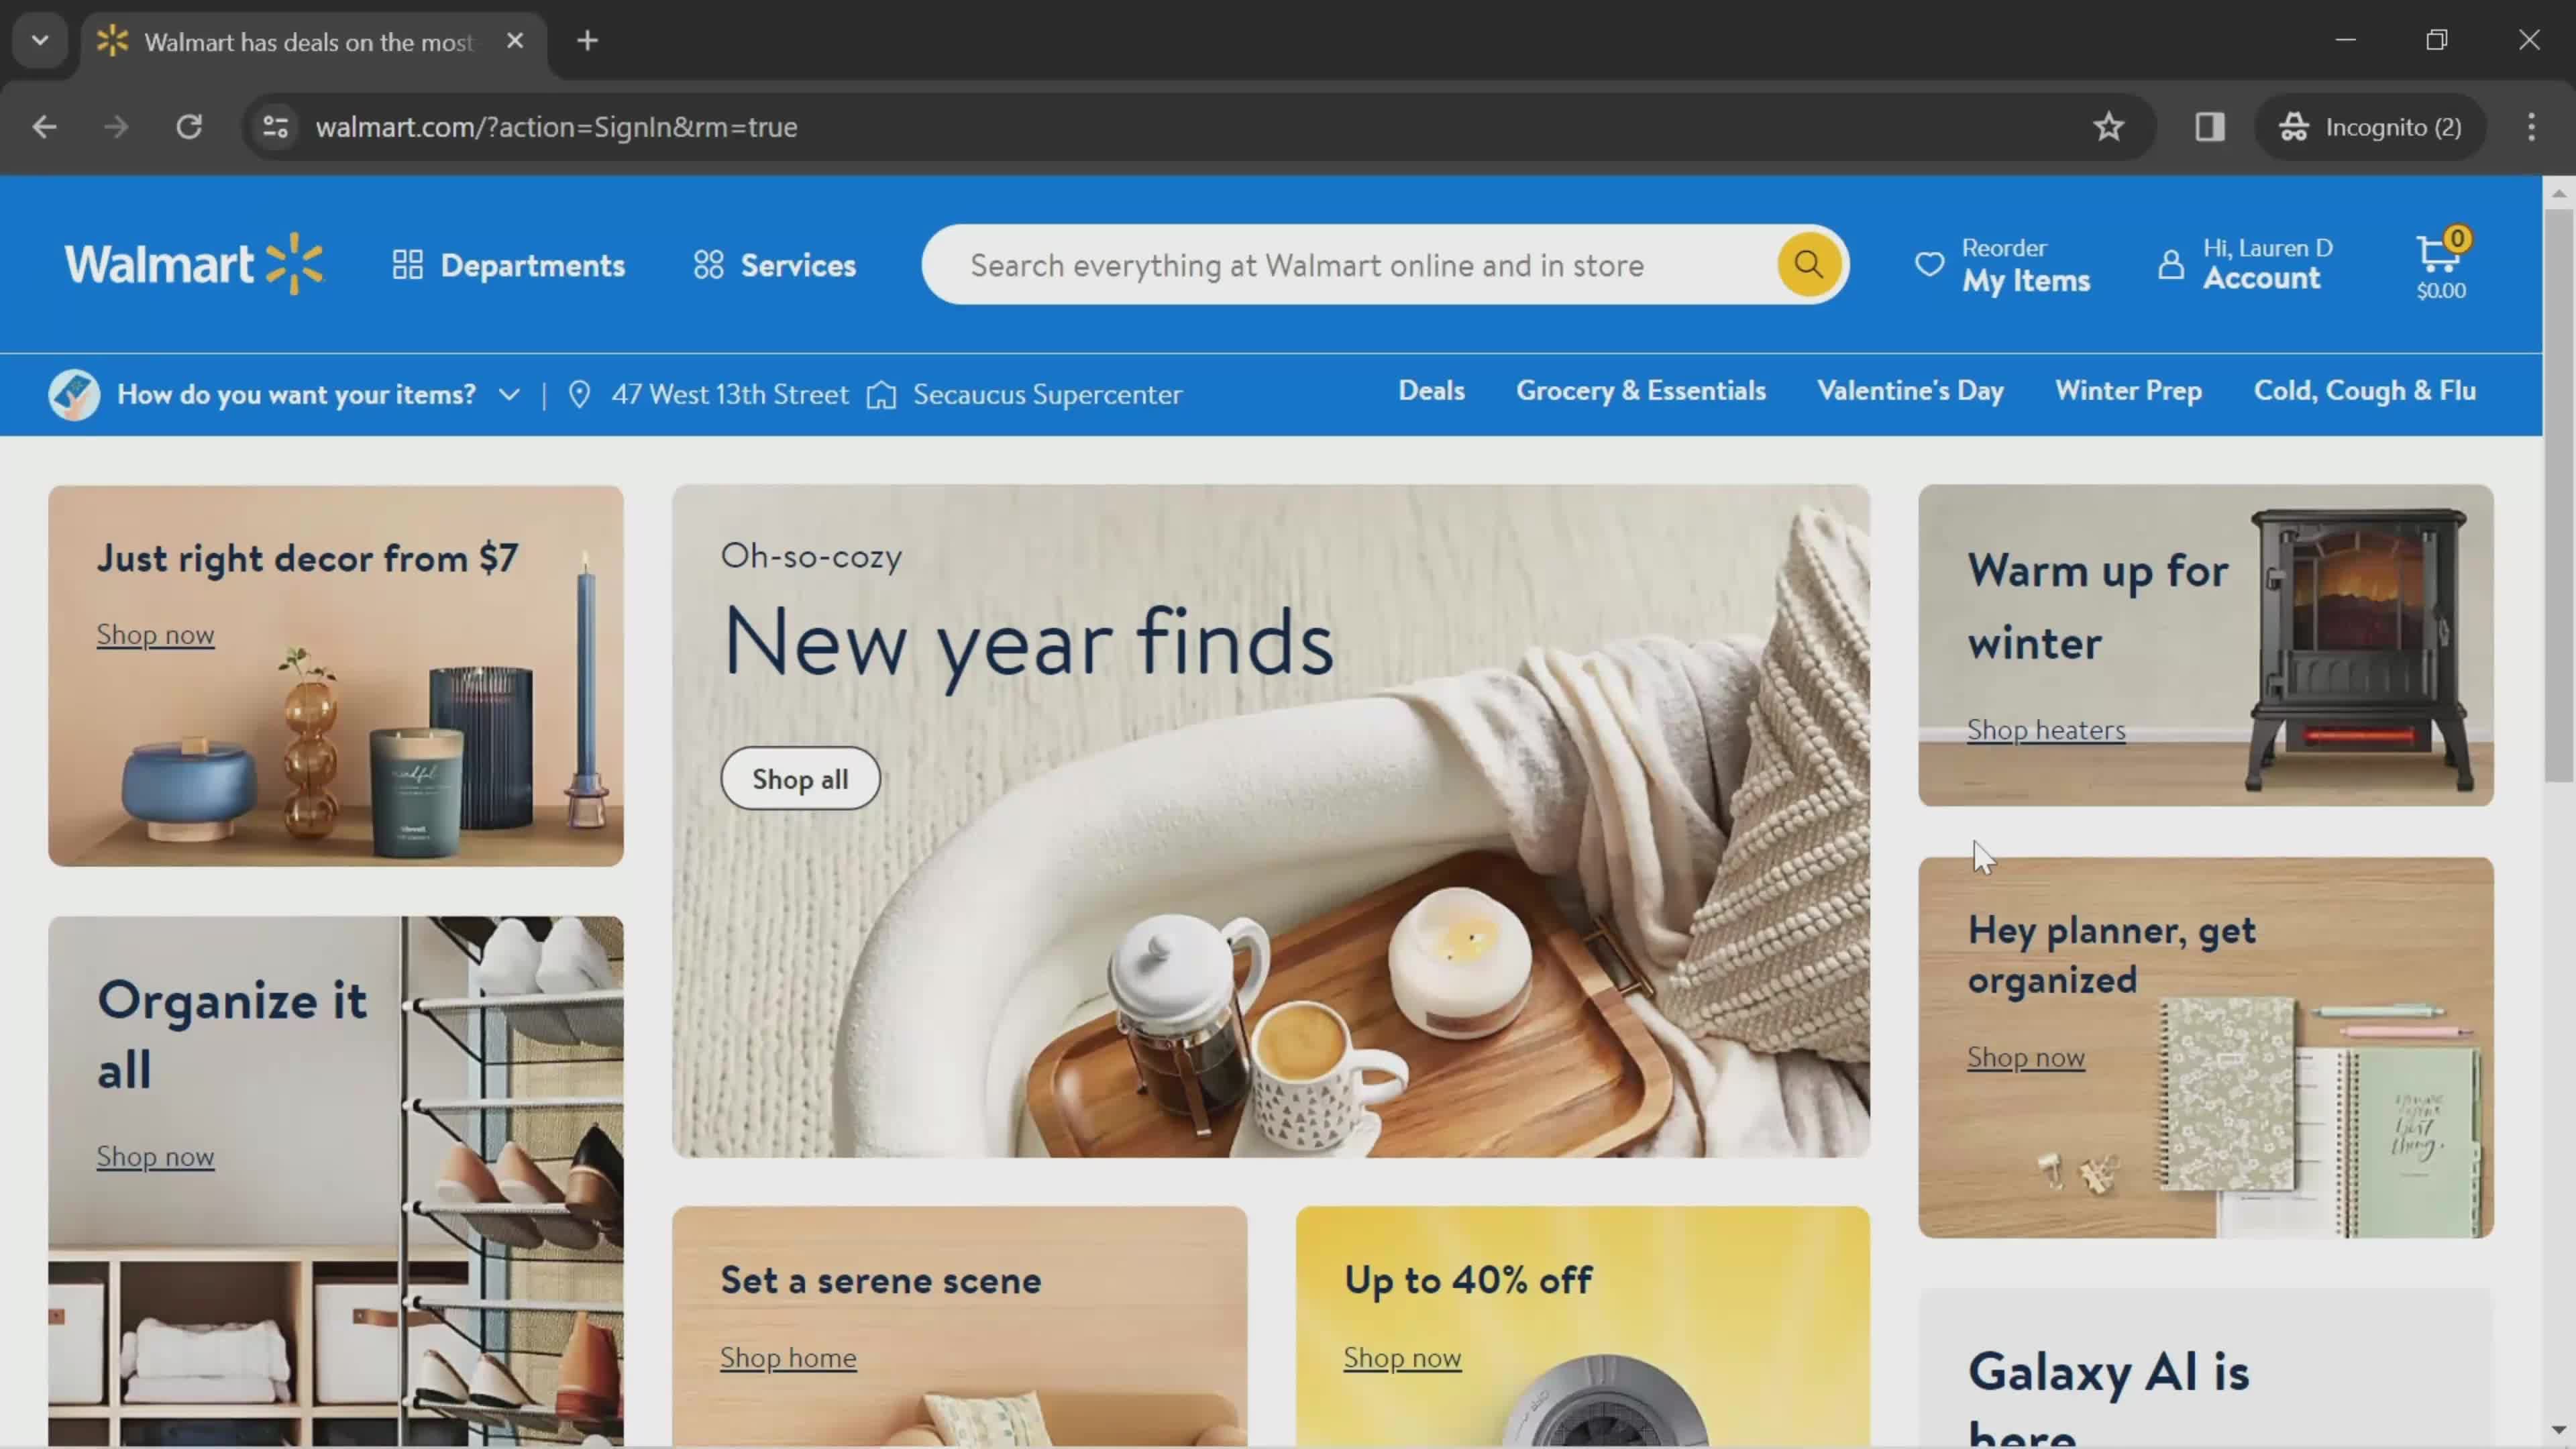Viewport: 2576px width, 1449px height.
Task: Click the yellow search magnifier button
Action: coord(1808,264)
